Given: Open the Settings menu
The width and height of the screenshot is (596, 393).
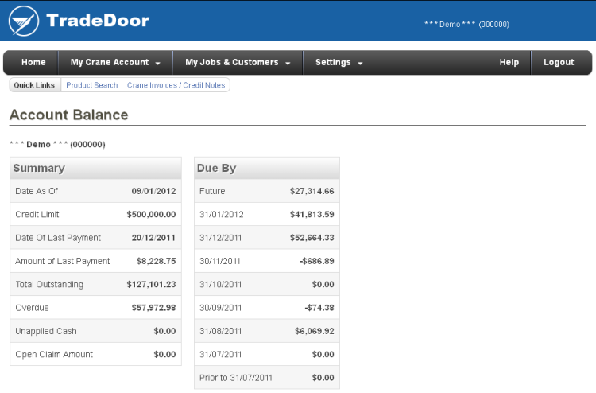Looking at the screenshot, I should [339, 62].
